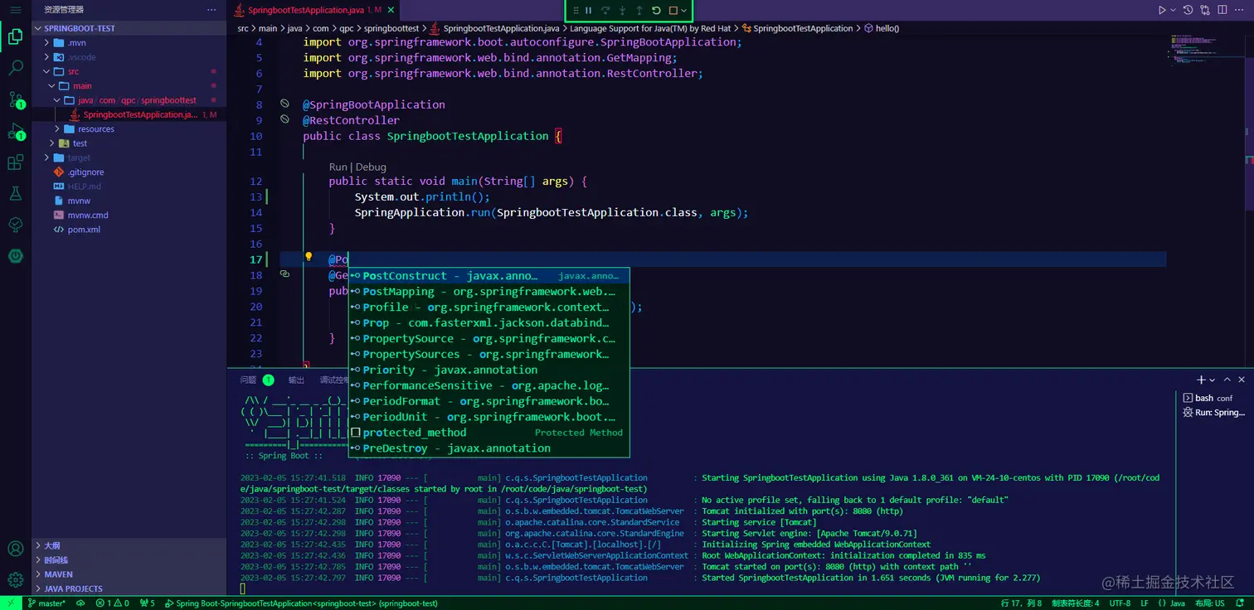Open the file timeline history icon
The height and width of the screenshot is (610, 1254).
click(1188, 10)
